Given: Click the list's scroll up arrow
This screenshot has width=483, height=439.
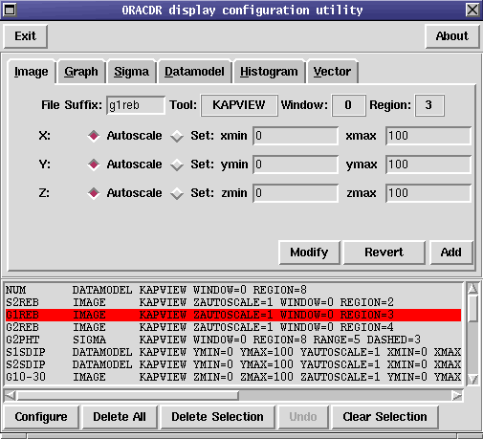Looking at the screenshot, I should (x=472, y=289).
